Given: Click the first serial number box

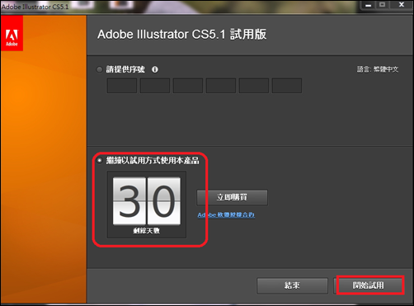Looking at the screenshot, I should pyautogui.click(x=122, y=86).
